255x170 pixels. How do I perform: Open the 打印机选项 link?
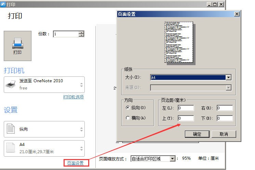[x=73, y=97]
